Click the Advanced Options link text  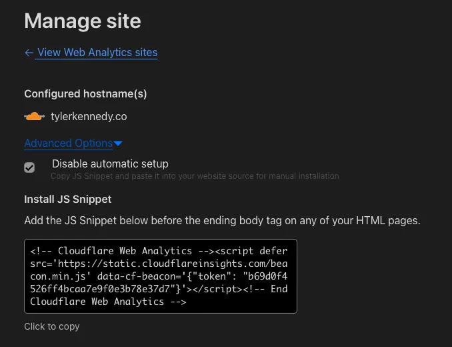68,143
